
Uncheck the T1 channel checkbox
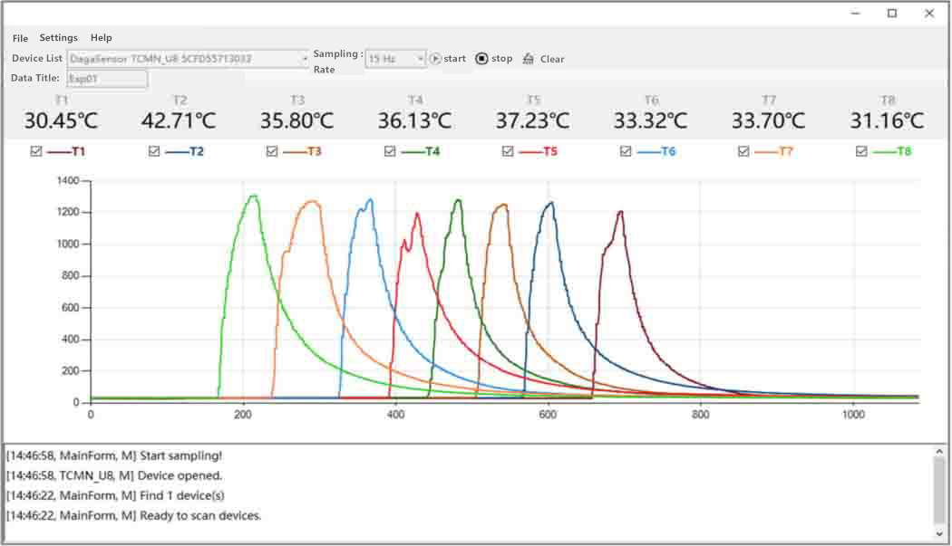(36, 152)
